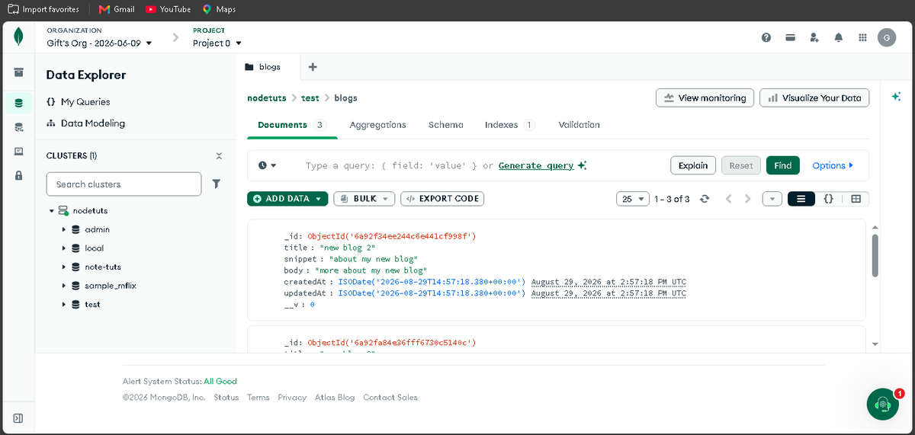Collapse the nodetuts cluster tree
The width and height of the screenshot is (915, 435).
coord(52,211)
